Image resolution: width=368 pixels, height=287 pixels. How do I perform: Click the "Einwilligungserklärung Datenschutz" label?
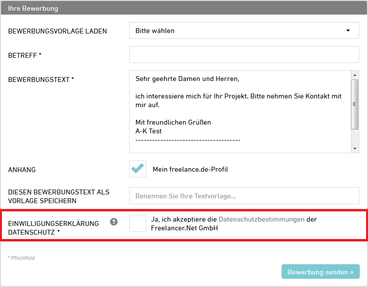pos(53,227)
